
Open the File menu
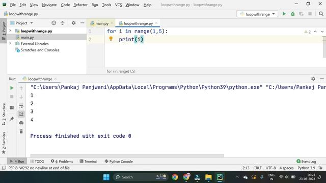(x=13, y=5)
